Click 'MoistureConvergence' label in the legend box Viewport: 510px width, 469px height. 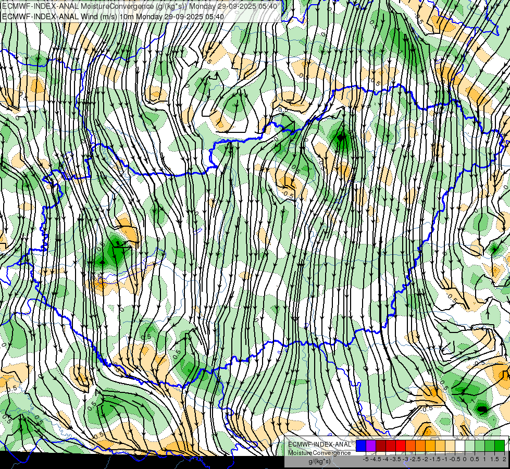319,453
